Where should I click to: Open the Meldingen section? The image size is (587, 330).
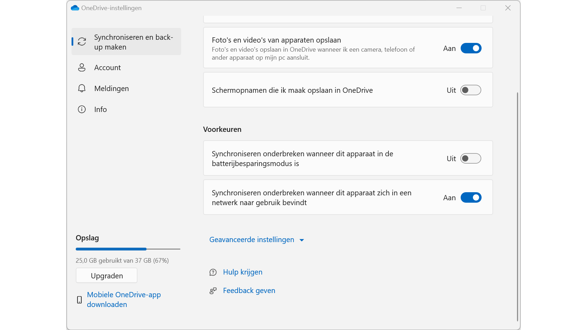[x=126, y=88]
